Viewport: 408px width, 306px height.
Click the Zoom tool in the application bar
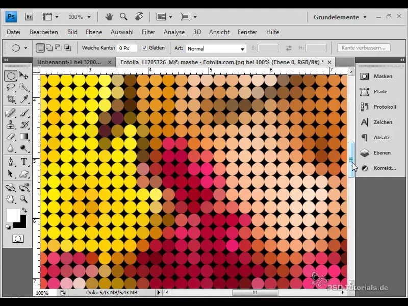coord(123,17)
